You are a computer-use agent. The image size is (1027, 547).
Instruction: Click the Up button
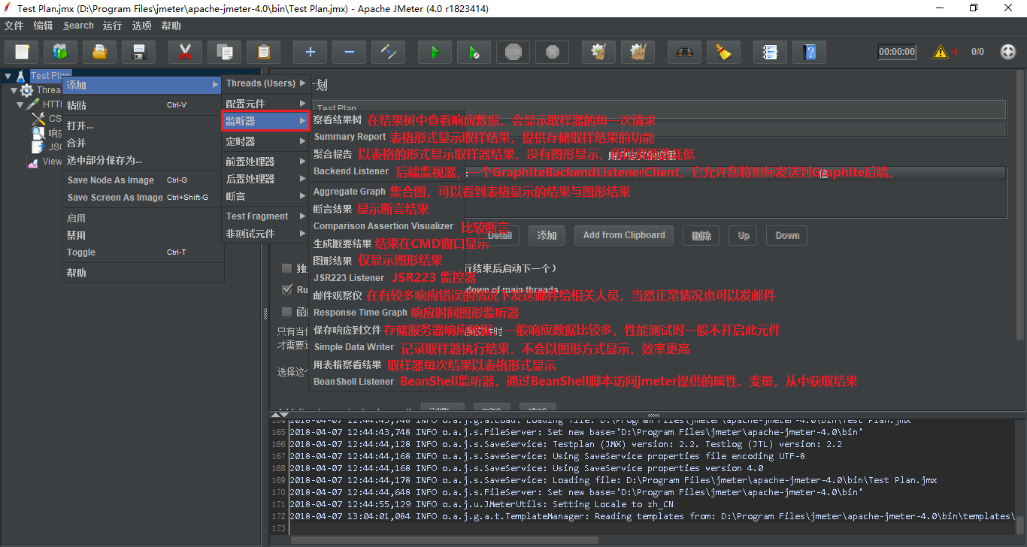(744, 235)
